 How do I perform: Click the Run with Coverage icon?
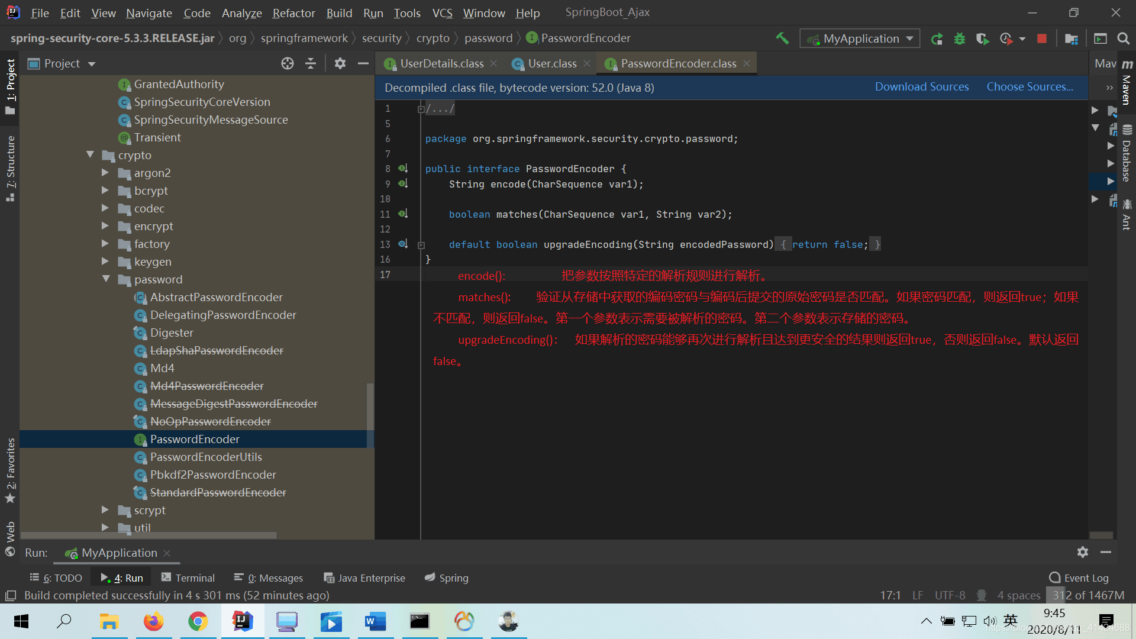click(x=982, y=39)
